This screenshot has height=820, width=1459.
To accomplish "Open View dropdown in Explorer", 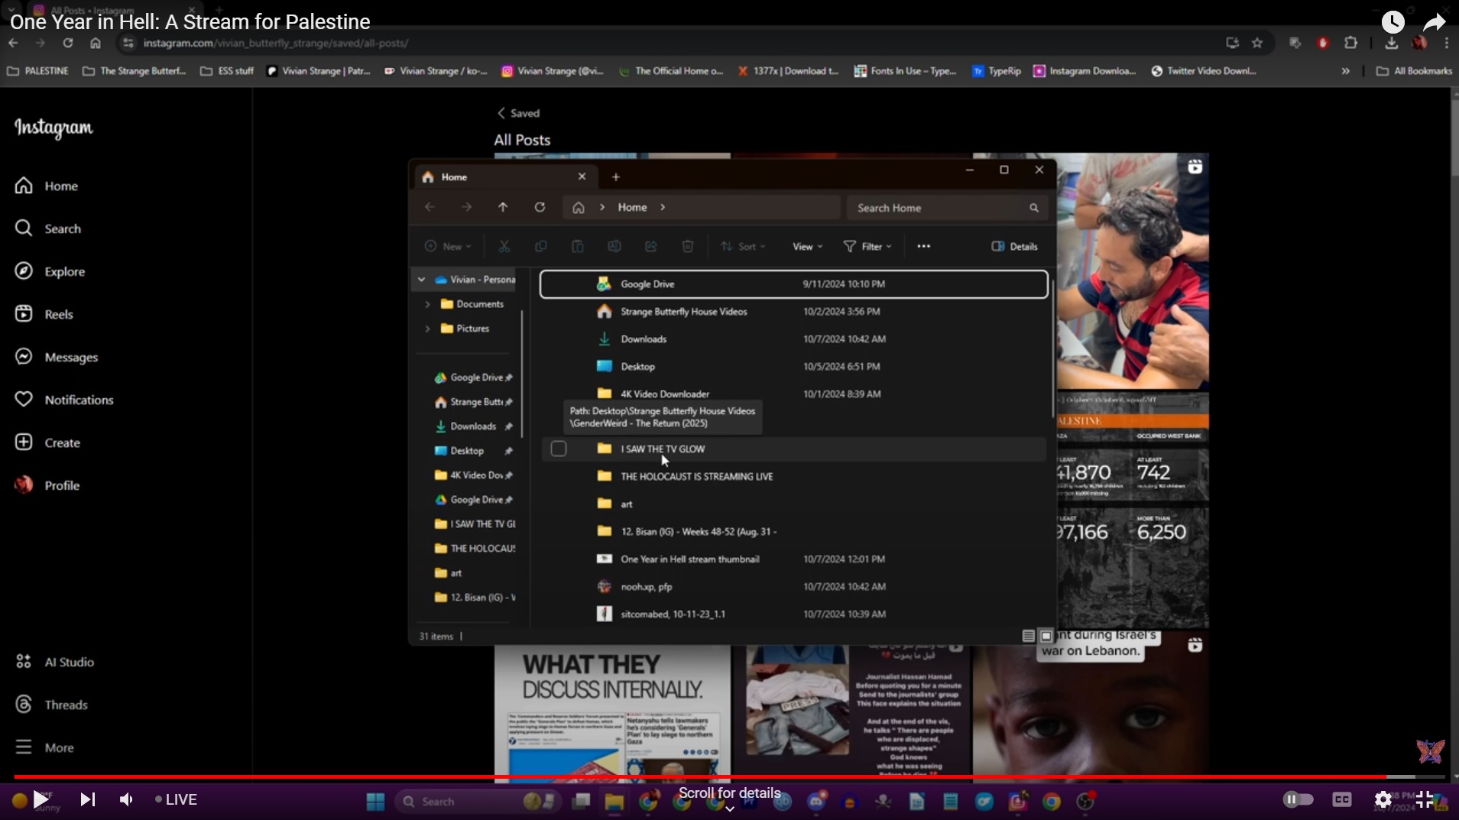I will click(808, 246).
